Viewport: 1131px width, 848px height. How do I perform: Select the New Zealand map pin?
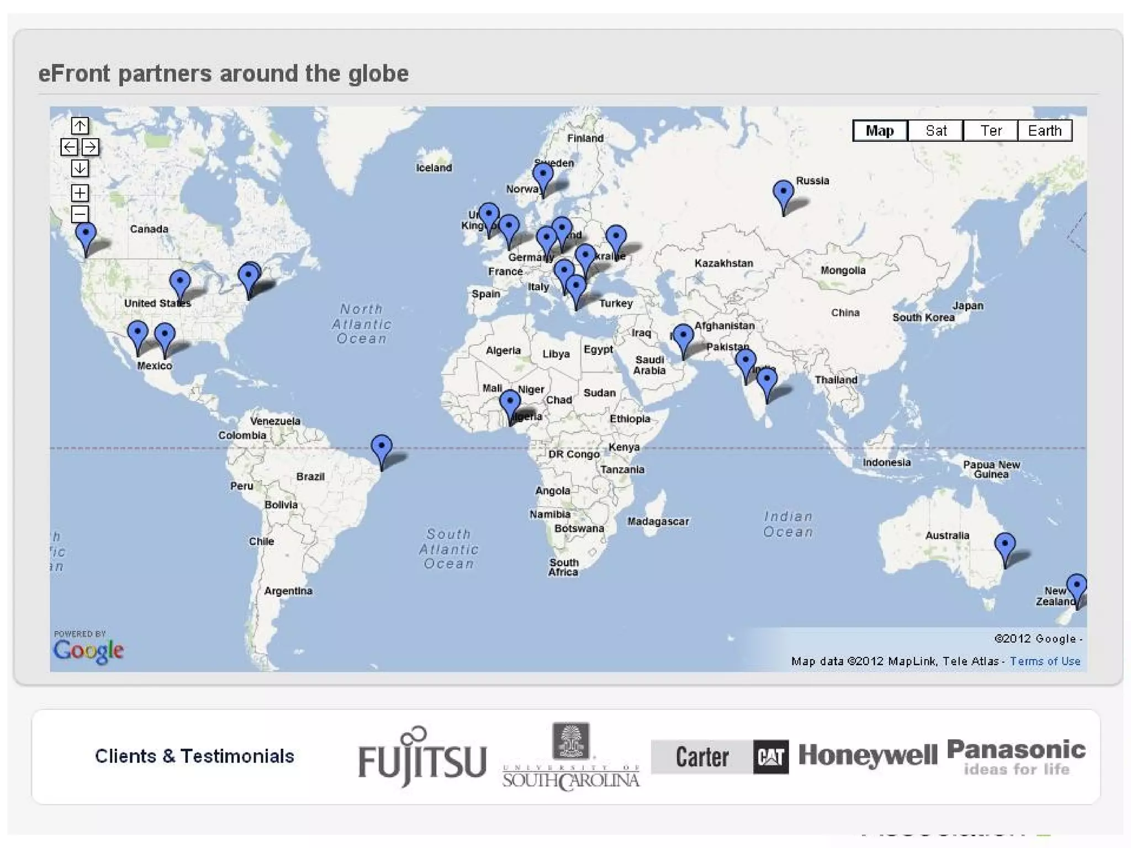1076,586
